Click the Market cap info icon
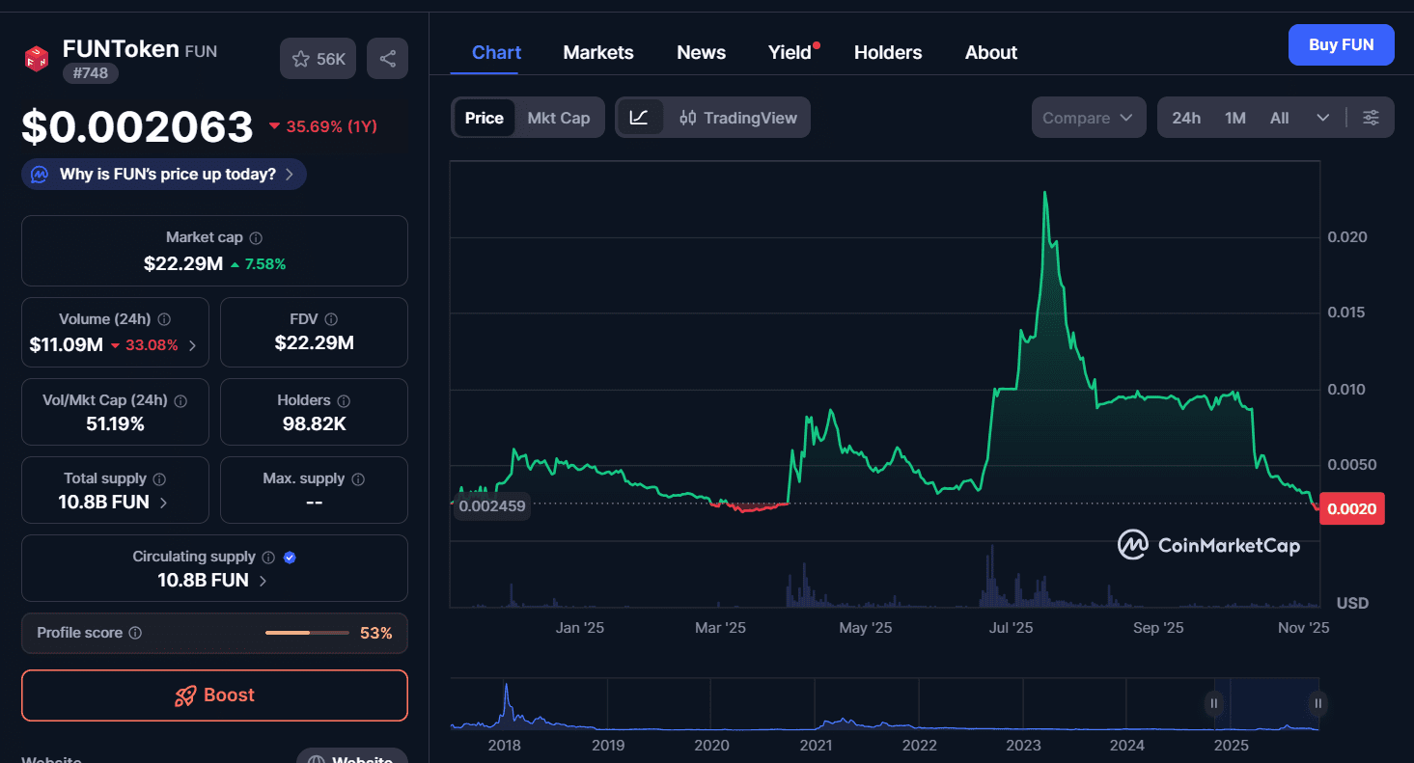Viewport: 1414px width, 763px height. point(256,237)
